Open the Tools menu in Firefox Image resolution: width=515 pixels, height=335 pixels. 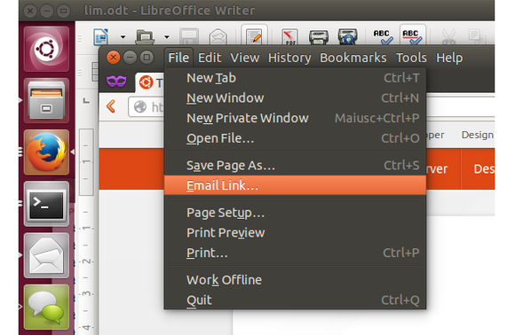click(411, 58)
